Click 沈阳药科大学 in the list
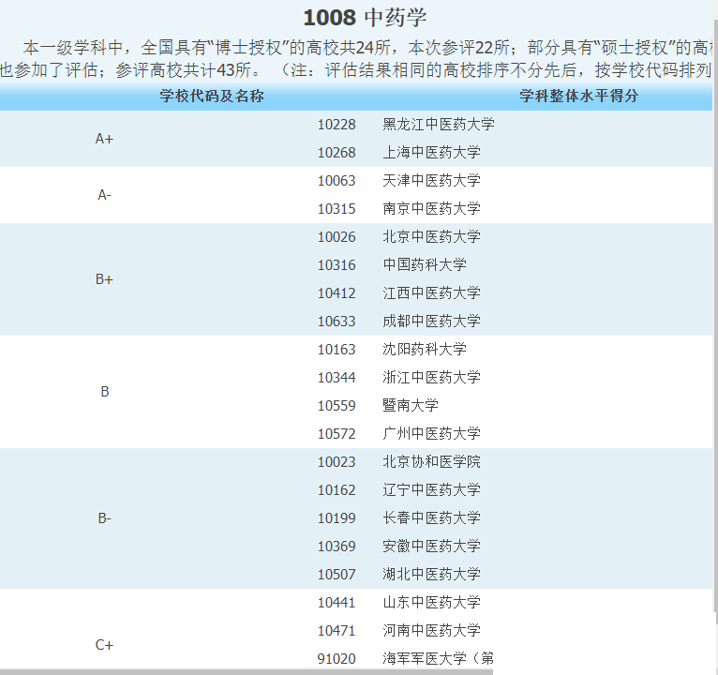This screenshot has height=675, width=718. pos(425,350)
